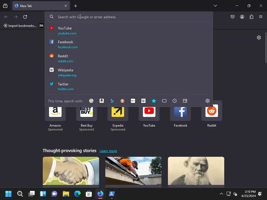The height and width of the screenshot is (200, 267).
Task: Select Facebook suggestion in dropdown
Action: pos(129,44)
